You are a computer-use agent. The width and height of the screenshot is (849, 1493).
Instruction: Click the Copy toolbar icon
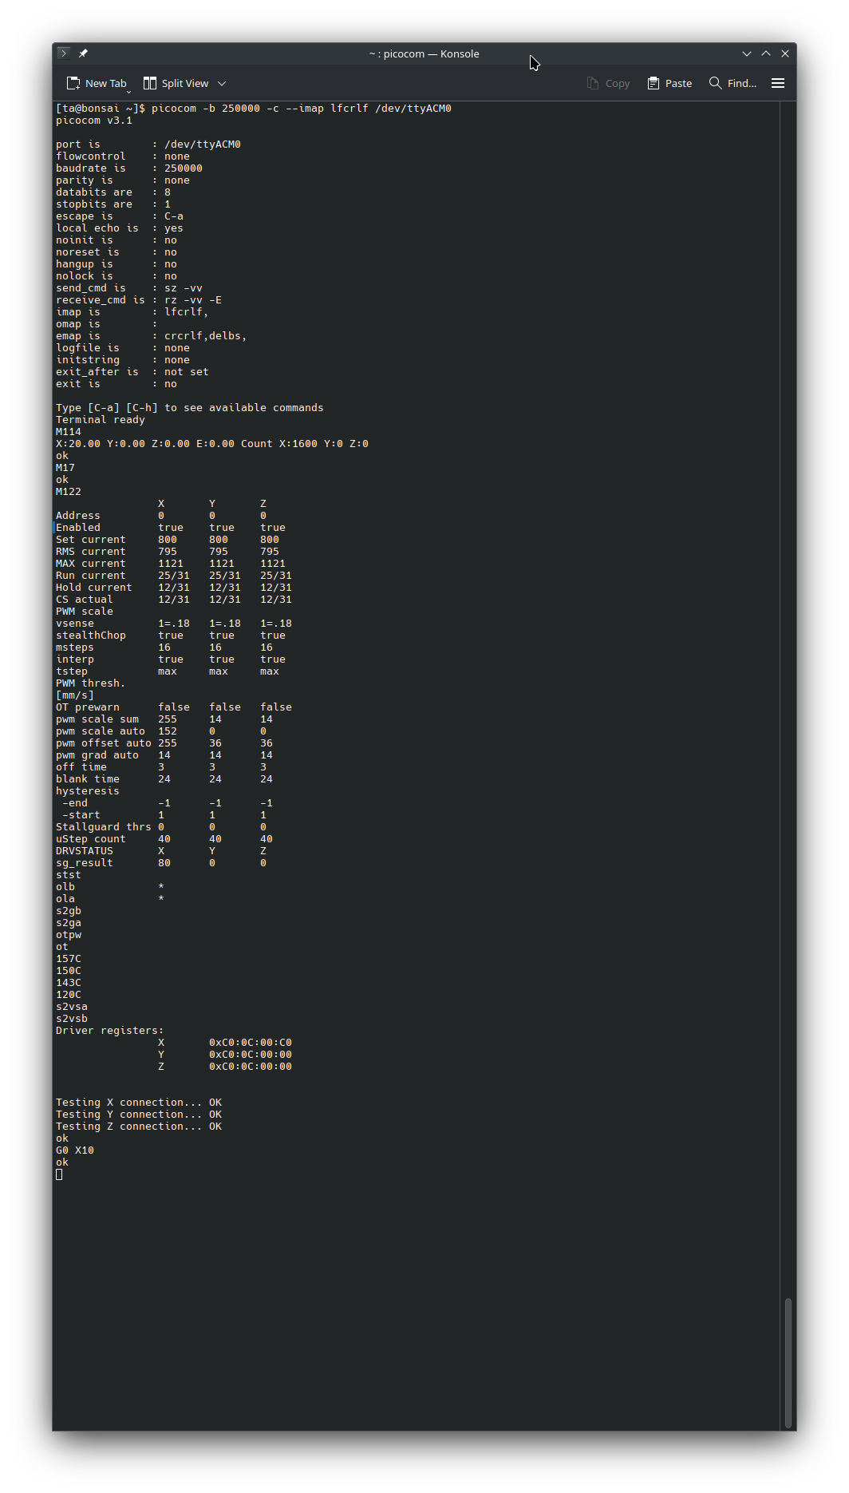click(593, 84)
